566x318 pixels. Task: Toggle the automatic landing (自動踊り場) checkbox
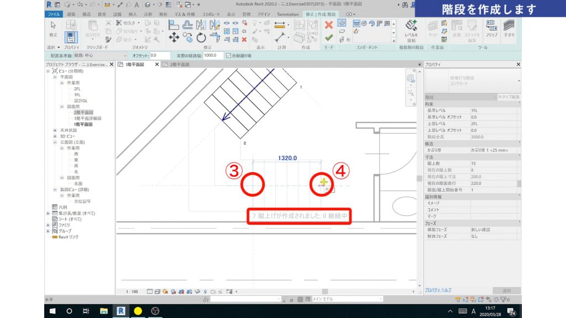point(228,56)
